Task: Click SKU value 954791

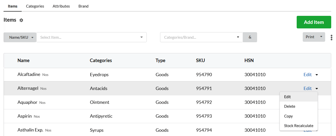Action: (204, 88)
